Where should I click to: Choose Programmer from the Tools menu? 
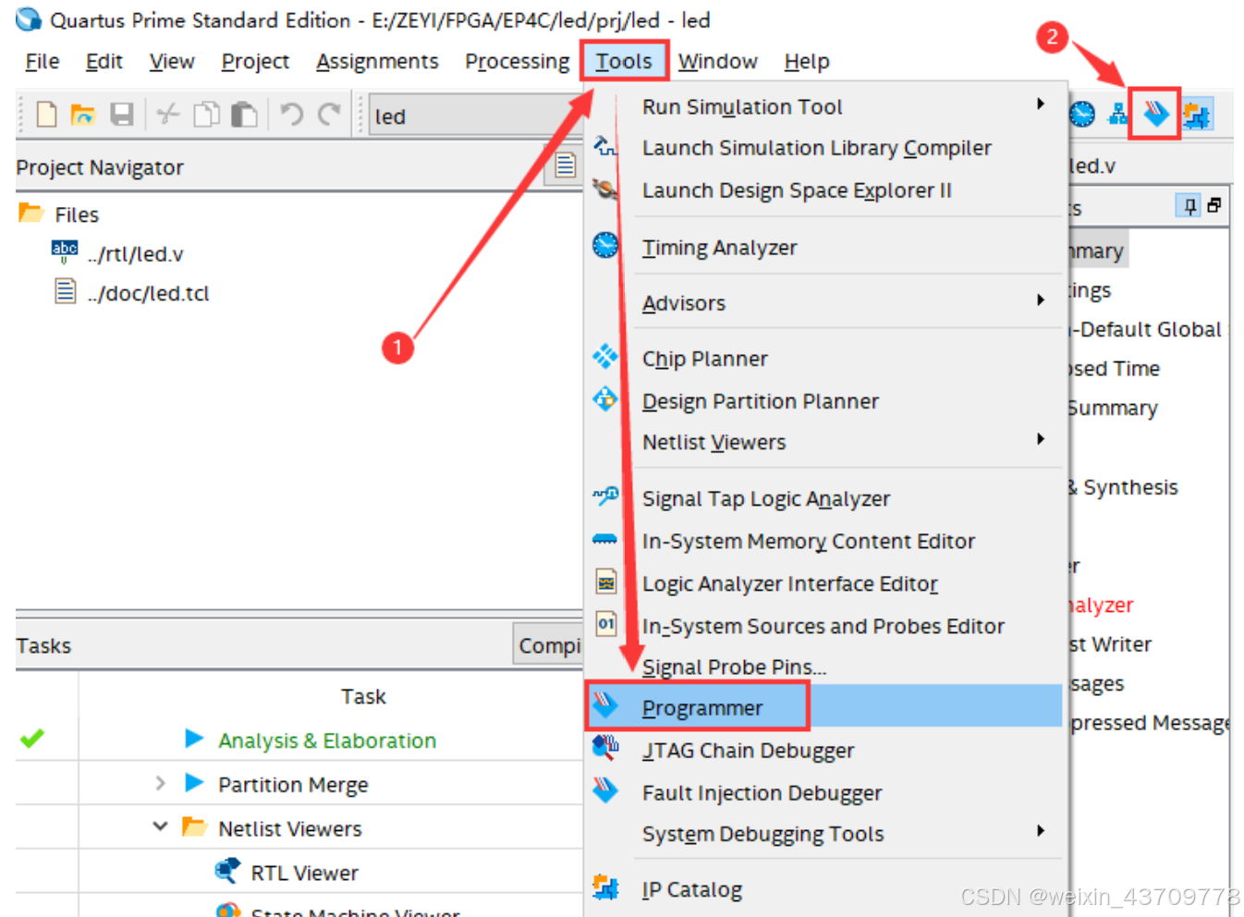(824, 707)
